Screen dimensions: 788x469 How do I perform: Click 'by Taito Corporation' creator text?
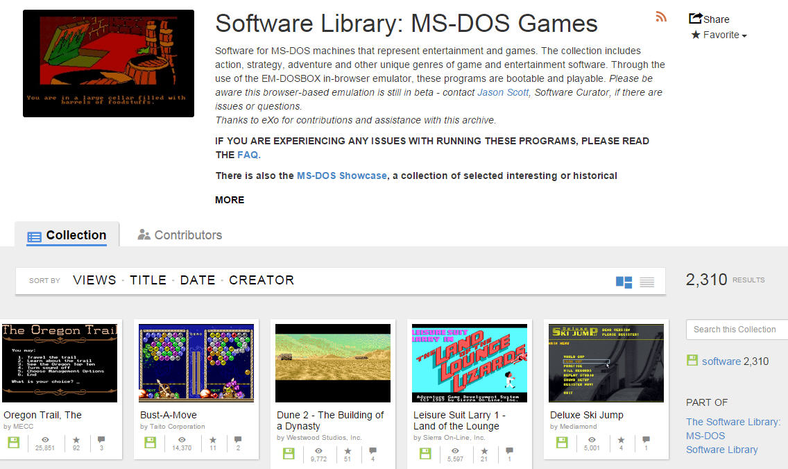172,426
